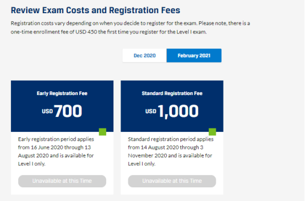Click the standard registration period description text

pyautogui.click(x=171, y=152)
